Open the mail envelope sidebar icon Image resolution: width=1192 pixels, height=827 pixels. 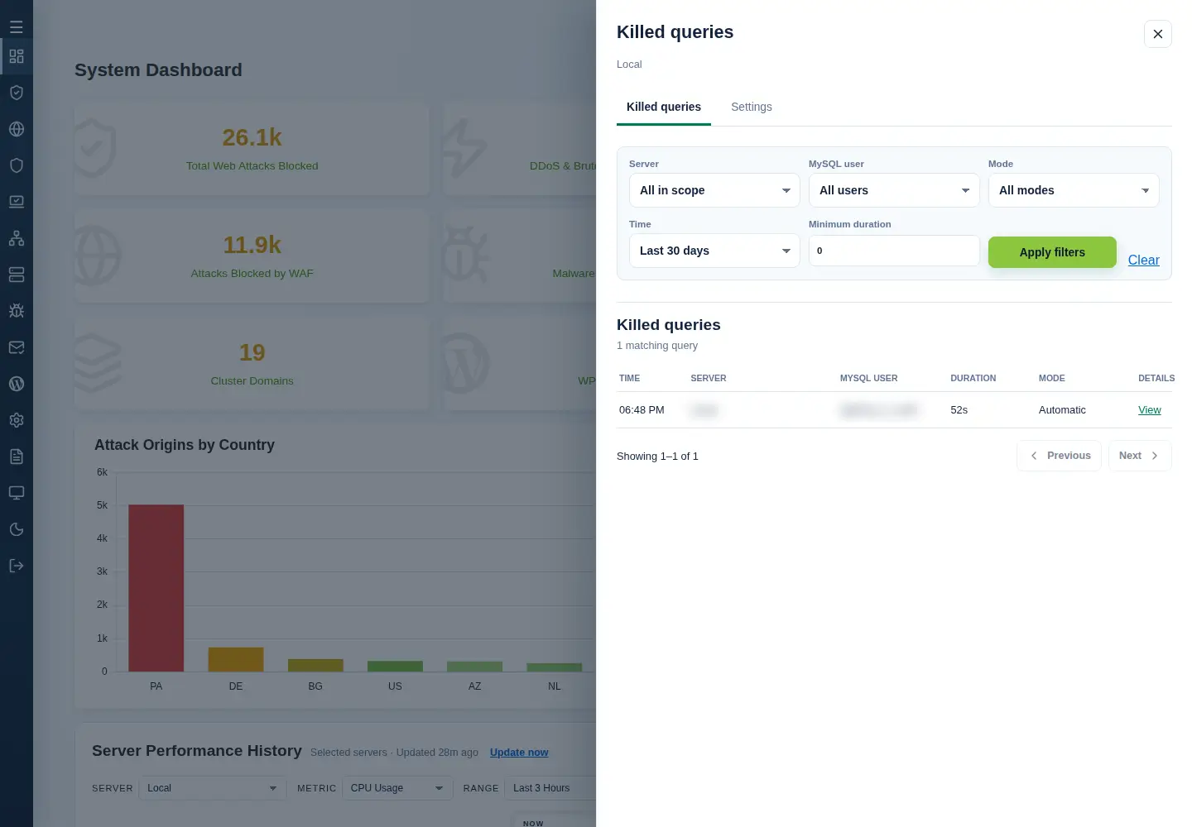click(16, 347)
